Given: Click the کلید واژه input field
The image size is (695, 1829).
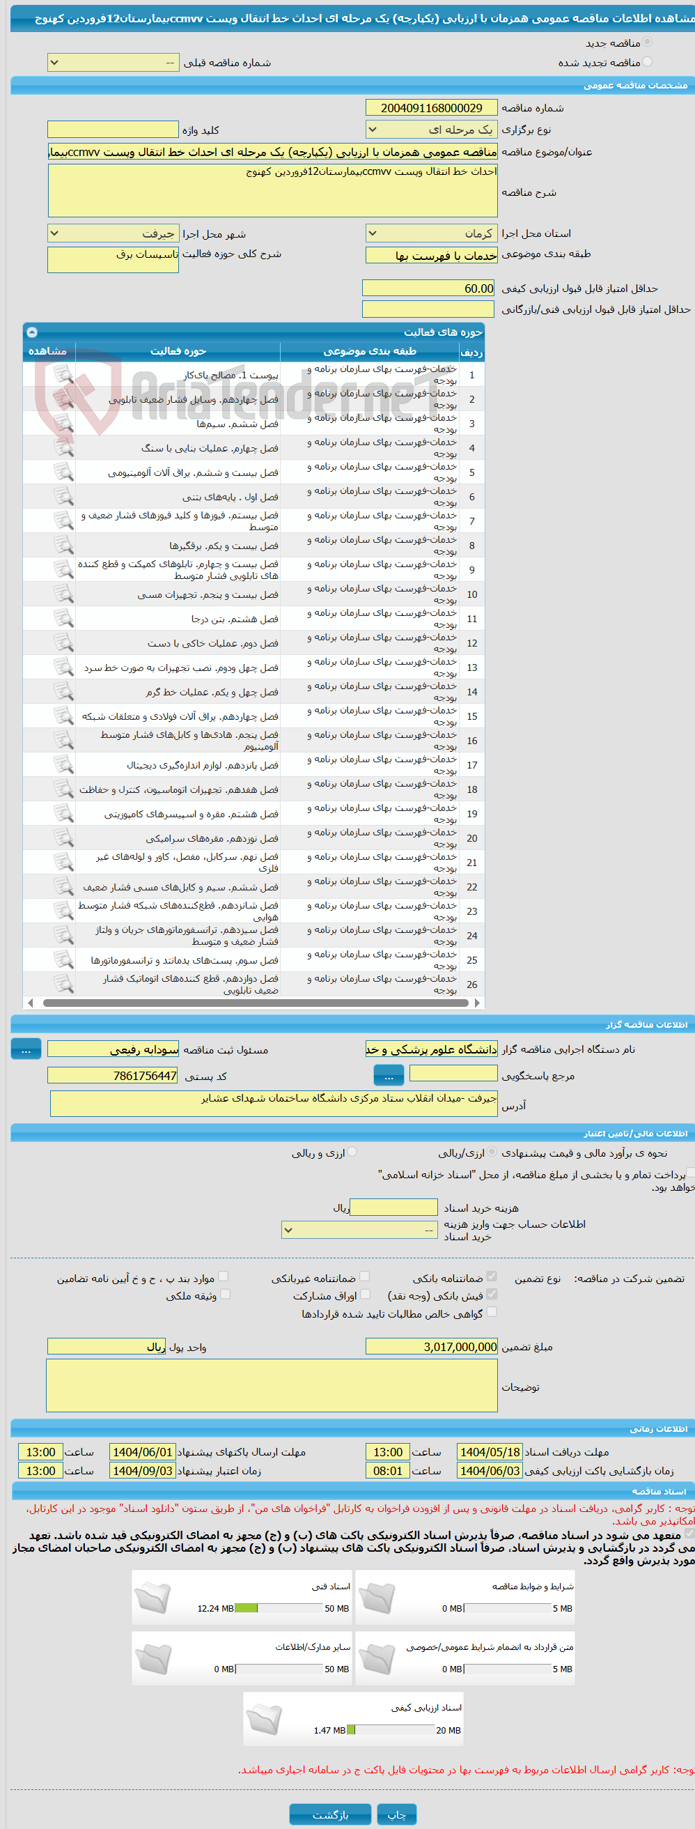Looking at the screenshot, I should [x=113, y=129].
